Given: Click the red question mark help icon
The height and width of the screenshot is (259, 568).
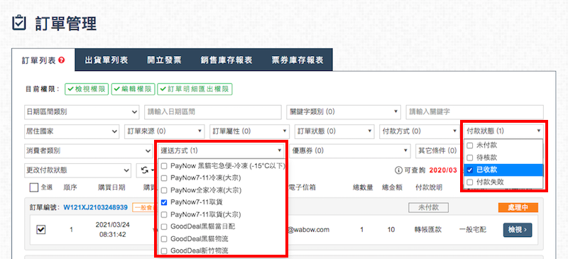Looking at the screenshot, I should (61, 60).
